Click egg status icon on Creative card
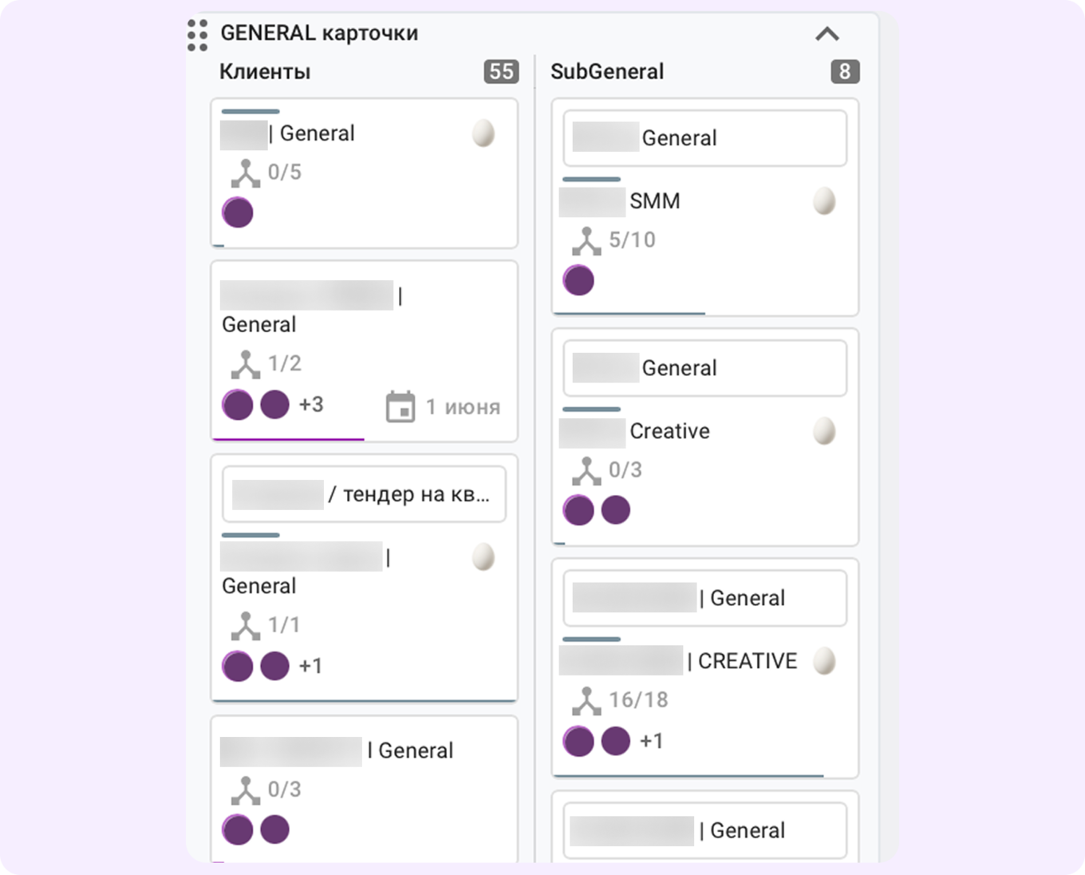Image resolution: width=1085 pixels, height=875 pixels. 824,431
